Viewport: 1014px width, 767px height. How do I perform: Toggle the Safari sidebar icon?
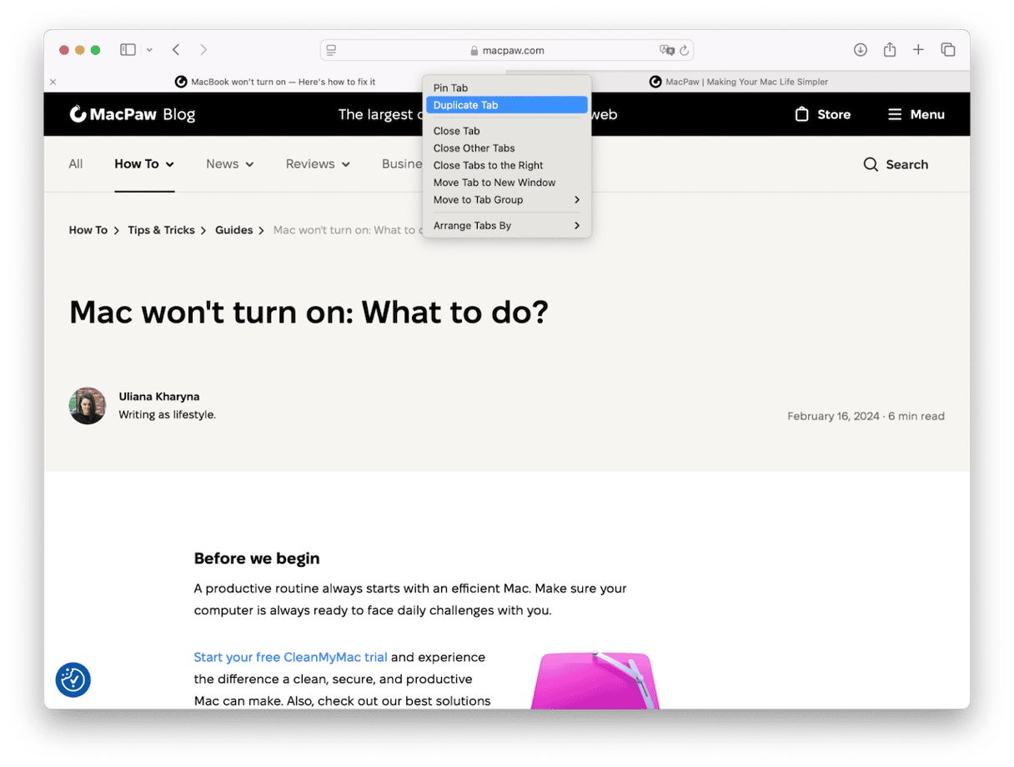(x=128, y=50)
